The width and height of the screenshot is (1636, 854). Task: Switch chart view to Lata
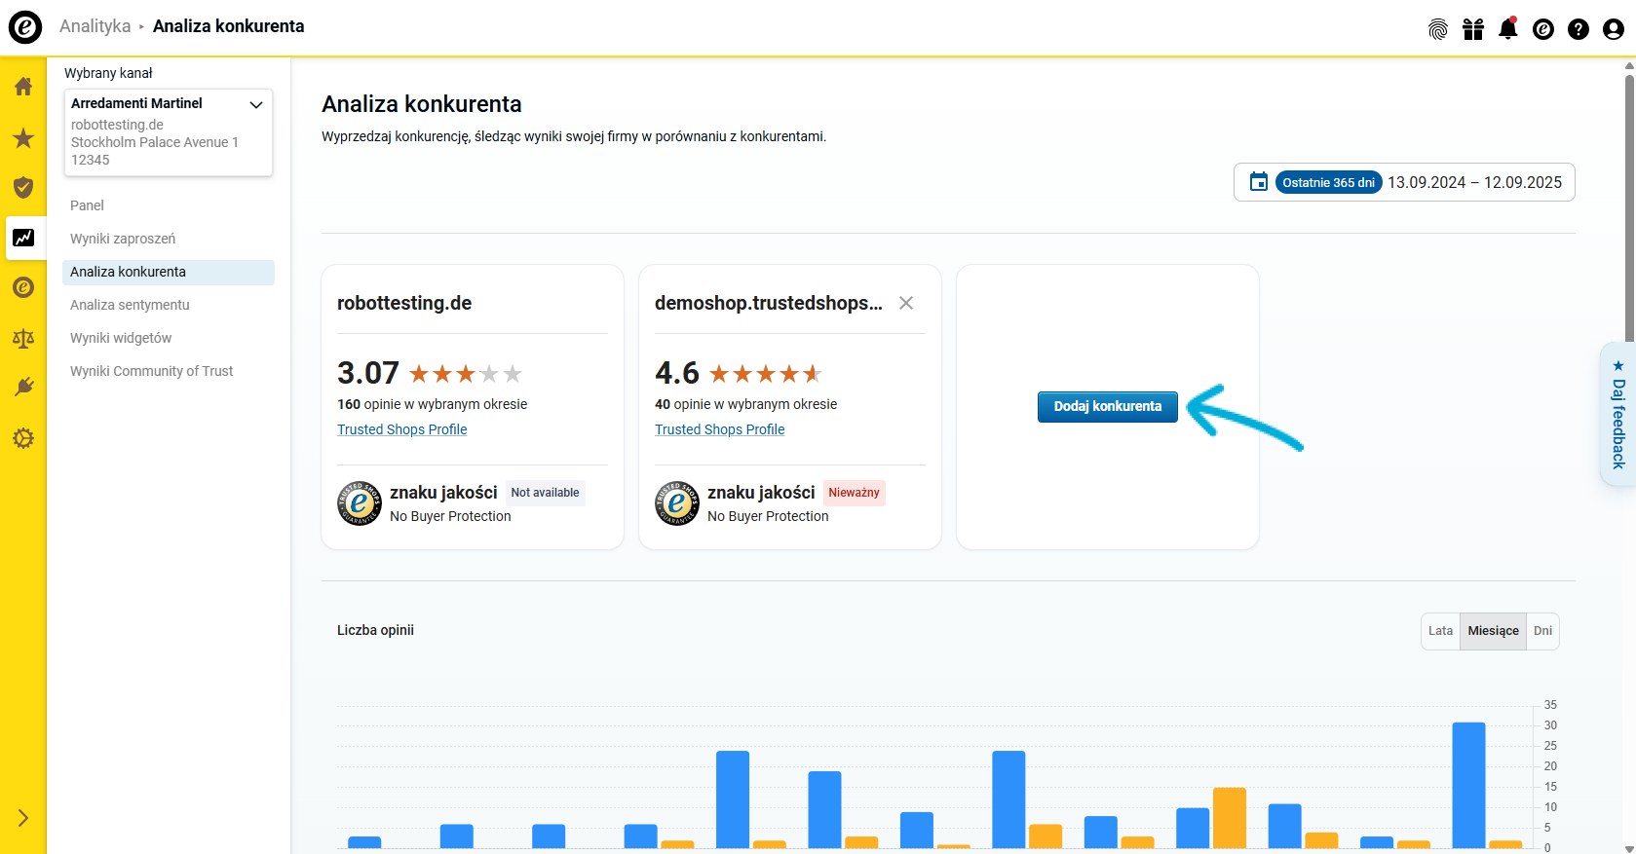point(1440,631)
